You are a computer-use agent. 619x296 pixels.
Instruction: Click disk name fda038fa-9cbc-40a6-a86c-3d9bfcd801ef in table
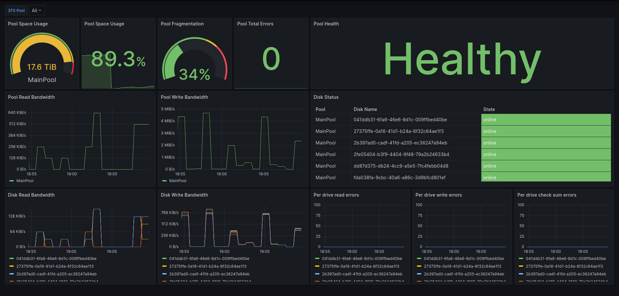point(399,178)
